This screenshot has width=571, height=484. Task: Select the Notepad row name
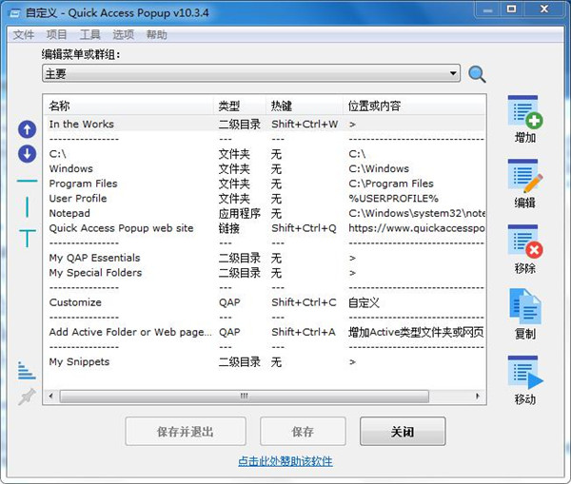[x=69, y=214]
